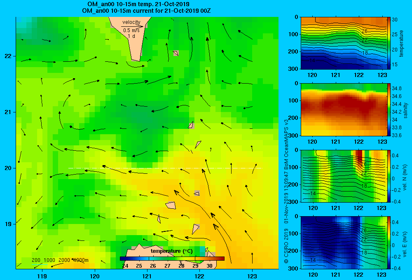Image resolution: width=412 pixels, height=280 pixels.
Task: Click latitude label 21 on main map axis
Action: [x=8, y=112]
